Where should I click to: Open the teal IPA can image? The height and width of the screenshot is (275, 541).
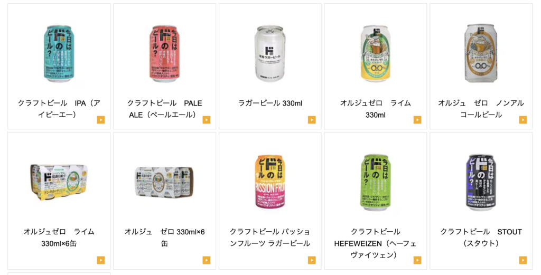[x=59, y=53]
